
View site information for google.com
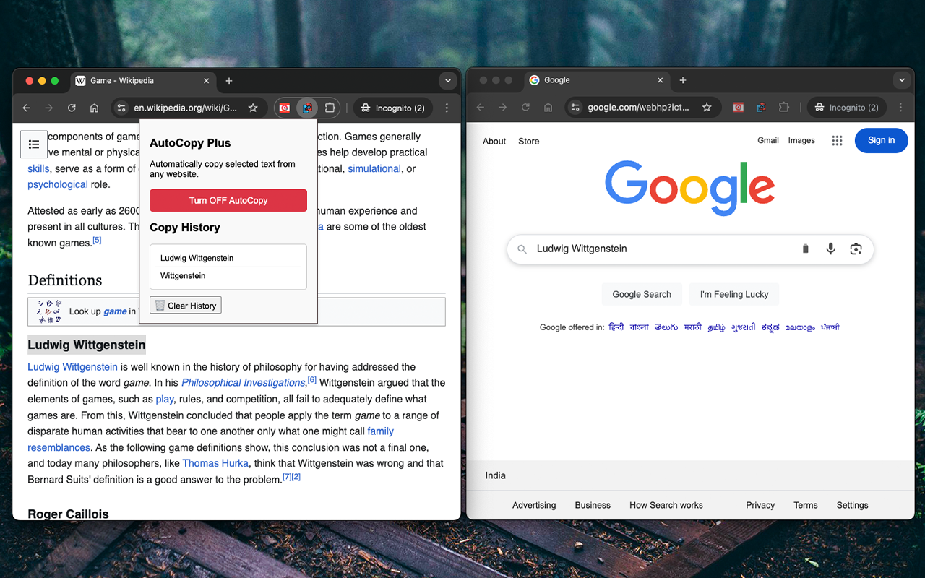click(x=575, y=108)
